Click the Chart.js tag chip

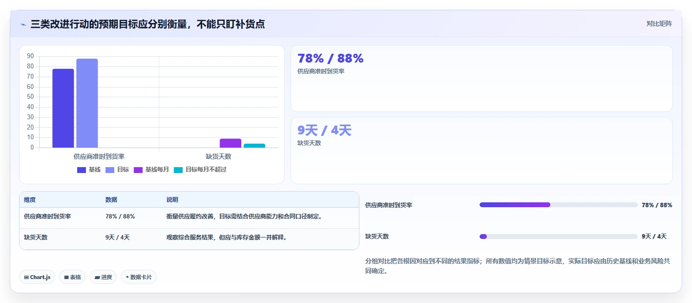tap(37, 277)
